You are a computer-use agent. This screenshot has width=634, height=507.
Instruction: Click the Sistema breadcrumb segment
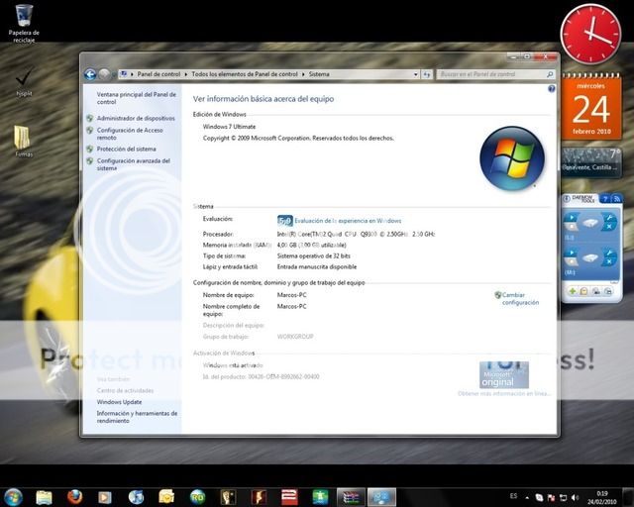(x=319, y=74)
